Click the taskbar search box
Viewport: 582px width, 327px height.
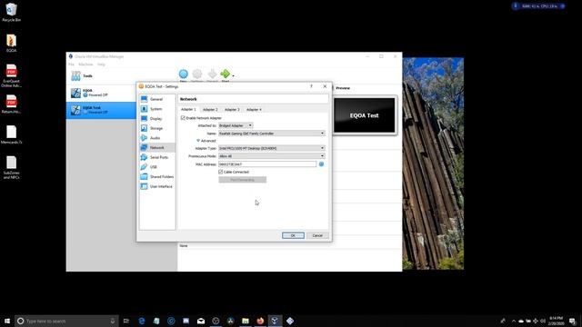point(66,321)
